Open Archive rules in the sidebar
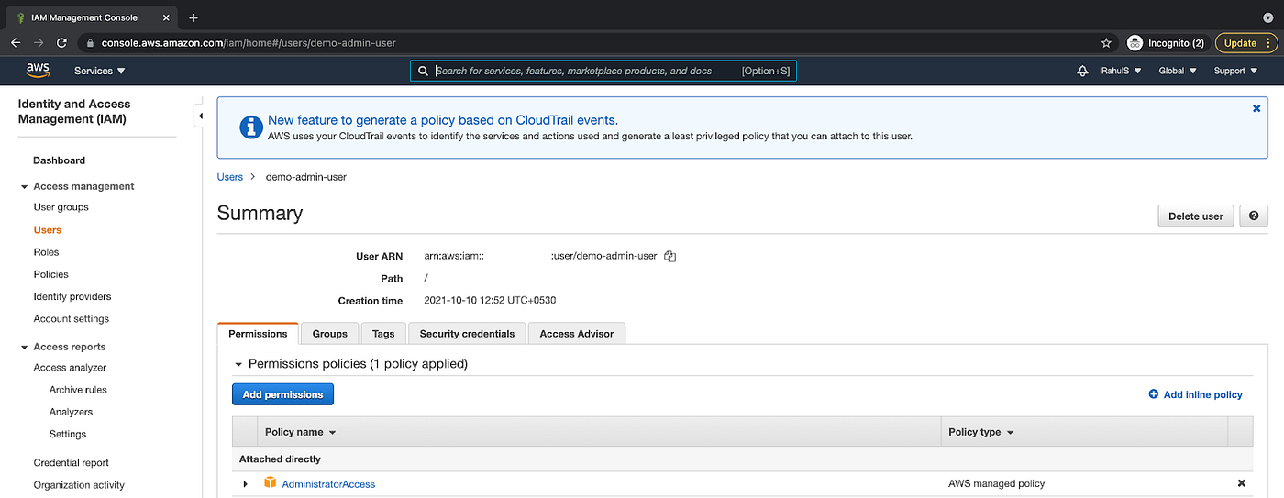The width and height of the screenshot is (1284, 498). (78, 390)
